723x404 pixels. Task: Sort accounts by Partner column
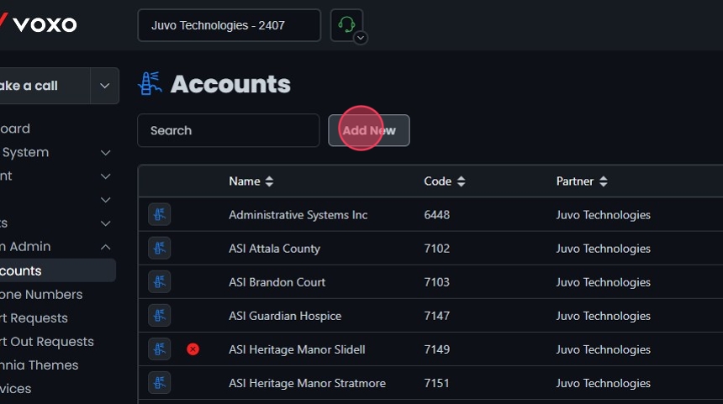(581, 181)
